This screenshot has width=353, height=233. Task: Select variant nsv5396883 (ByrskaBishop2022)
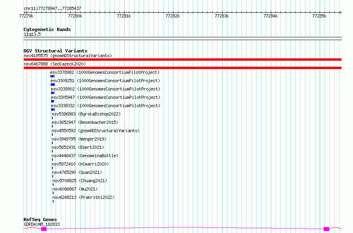(x=86, y=114)
